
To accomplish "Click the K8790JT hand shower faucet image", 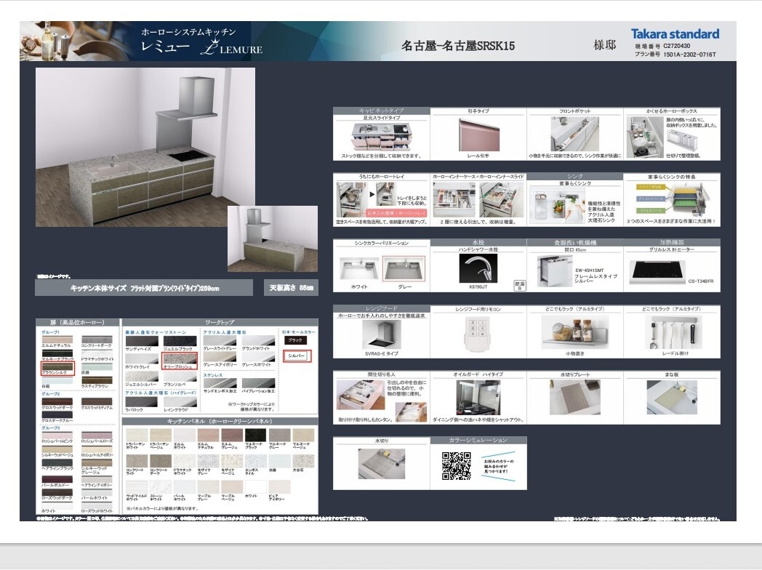I will [478, 268].
